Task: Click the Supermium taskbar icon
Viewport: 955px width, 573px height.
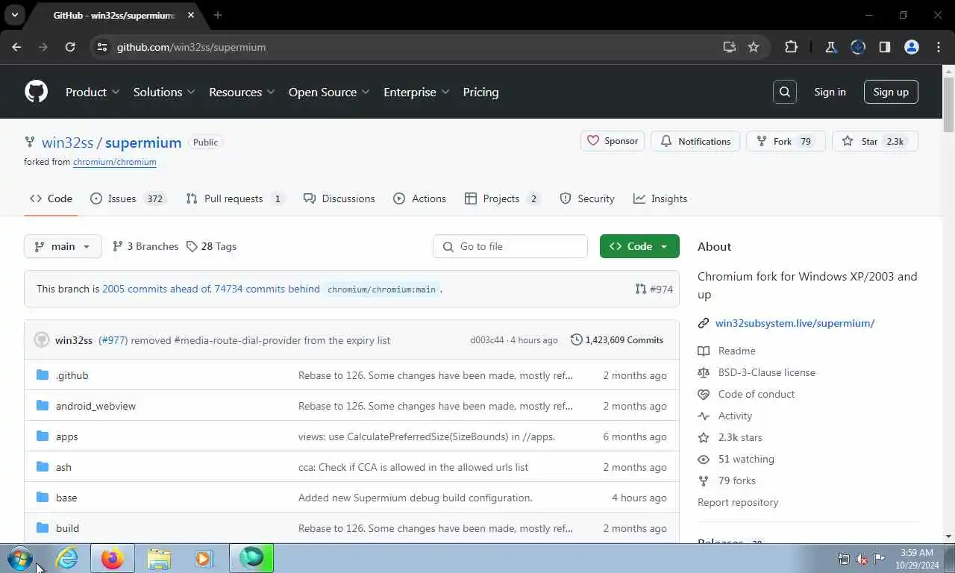Action: coord(251,558)
